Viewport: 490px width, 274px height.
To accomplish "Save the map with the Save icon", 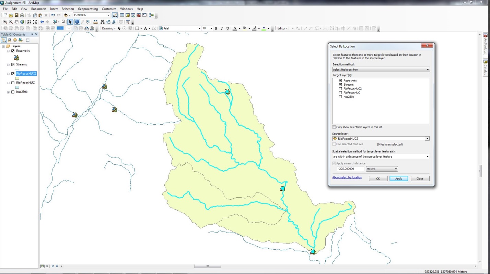I will pyautogui.click(x=16, y=15).
